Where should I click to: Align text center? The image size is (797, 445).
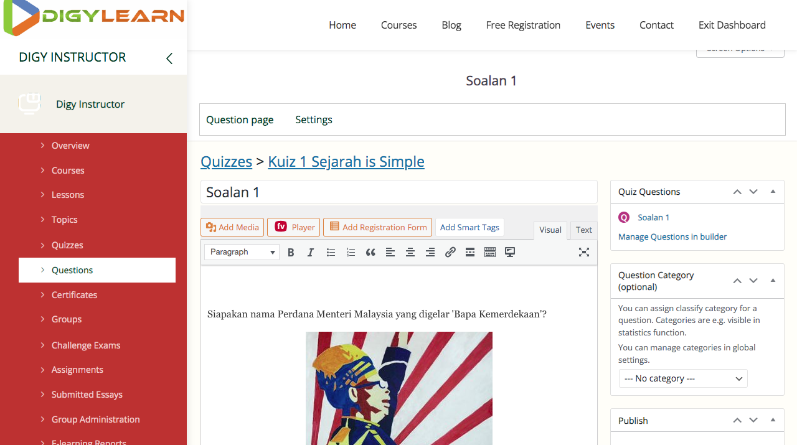click(x=410, y=252)
